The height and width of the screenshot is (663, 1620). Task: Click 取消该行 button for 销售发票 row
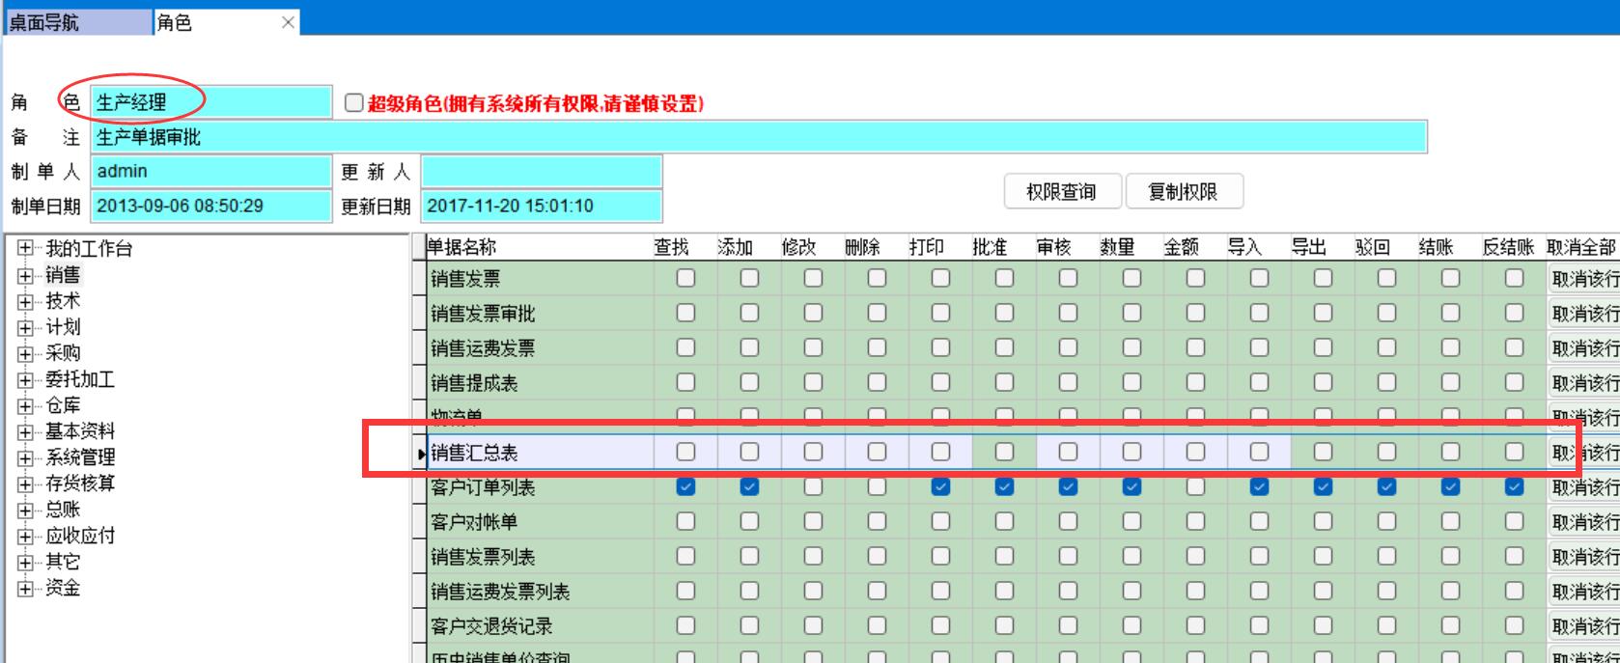[1583, 279]
